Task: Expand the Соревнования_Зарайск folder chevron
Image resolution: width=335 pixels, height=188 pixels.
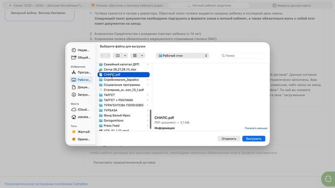Action: click(x=148, y=80)
